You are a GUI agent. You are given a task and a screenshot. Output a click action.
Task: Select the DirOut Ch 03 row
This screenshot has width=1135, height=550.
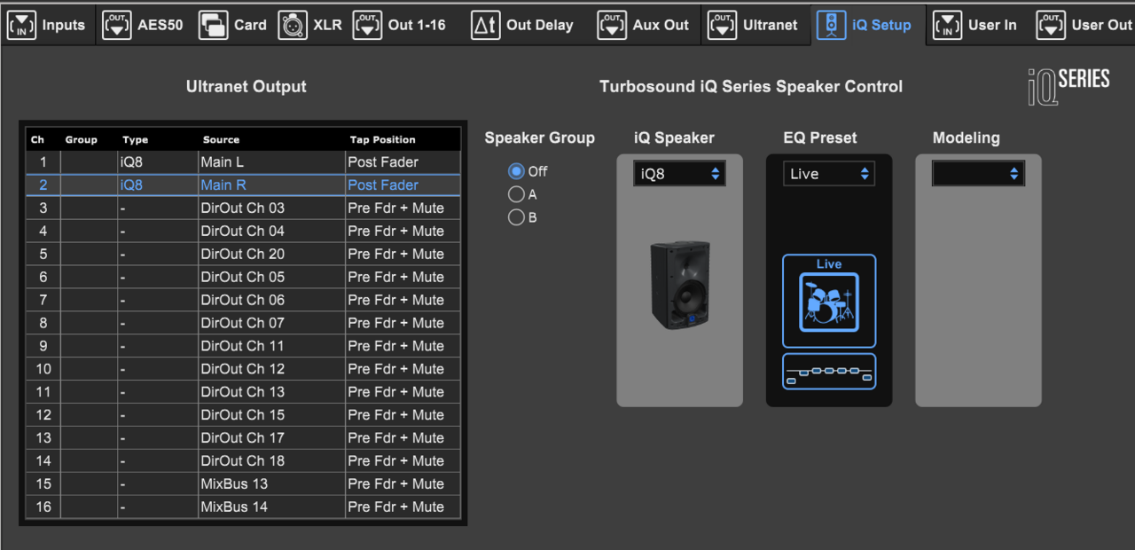tap(243, 208)
